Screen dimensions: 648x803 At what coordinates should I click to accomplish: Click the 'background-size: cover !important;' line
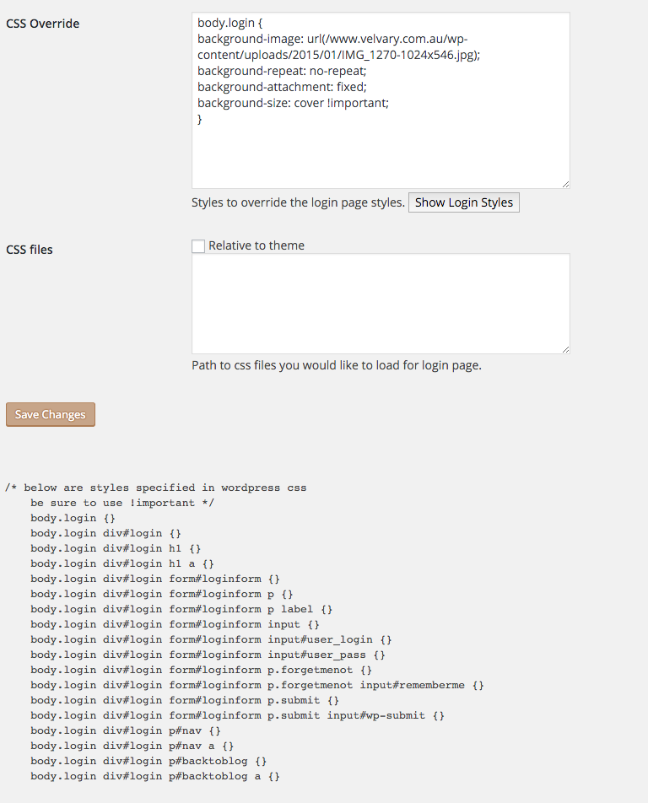click(x=293, y=103)
